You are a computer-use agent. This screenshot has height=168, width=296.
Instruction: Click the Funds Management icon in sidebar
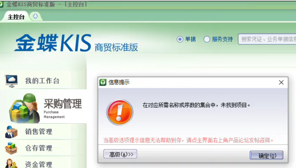tap(11, 163)
